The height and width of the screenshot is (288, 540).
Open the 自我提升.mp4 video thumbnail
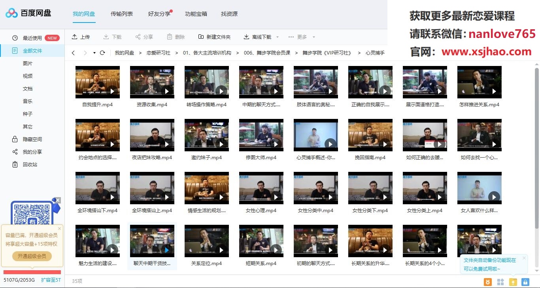coord(97,82)
